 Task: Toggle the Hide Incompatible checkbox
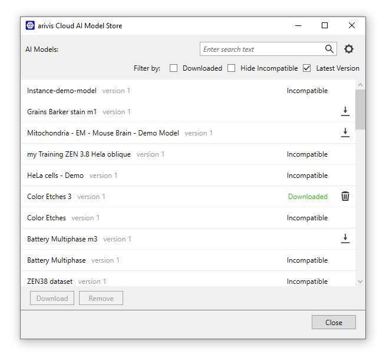tap(232, 68)
